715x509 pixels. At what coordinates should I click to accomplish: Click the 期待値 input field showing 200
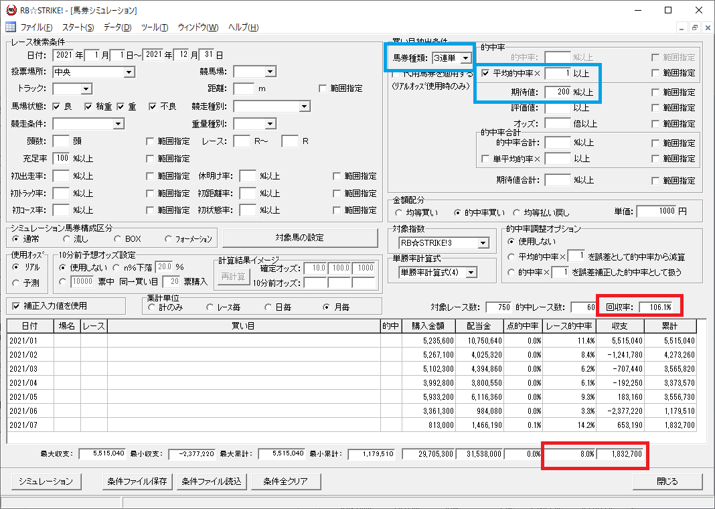[558, 92]
